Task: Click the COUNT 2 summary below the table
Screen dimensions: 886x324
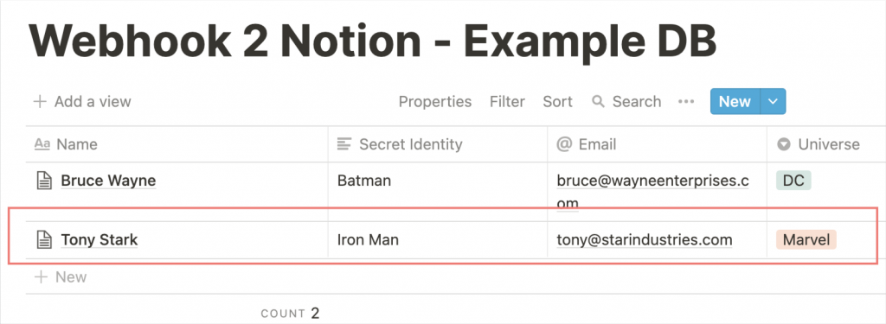Action: (290, 313)
